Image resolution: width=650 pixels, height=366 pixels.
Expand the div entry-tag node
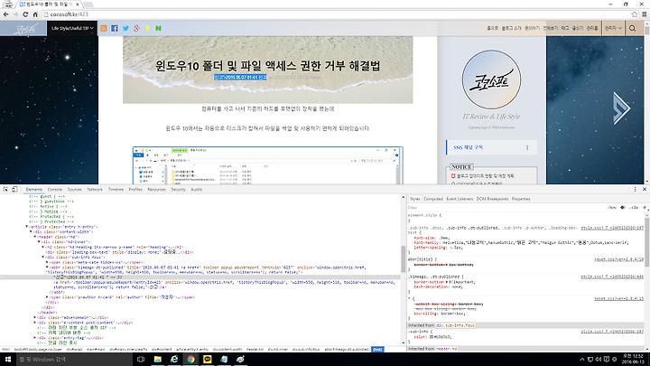35,338
